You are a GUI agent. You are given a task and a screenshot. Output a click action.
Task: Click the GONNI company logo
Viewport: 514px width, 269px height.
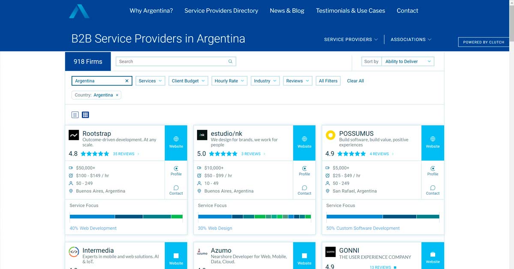[330, 252]
